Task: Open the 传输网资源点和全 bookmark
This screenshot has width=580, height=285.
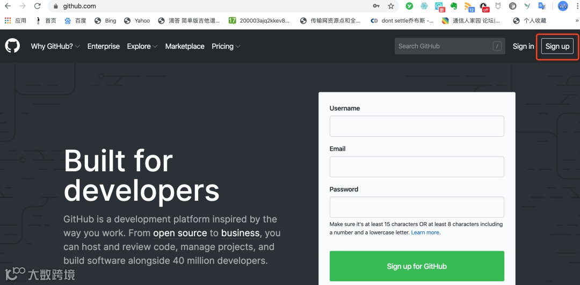Action: click(330, 21)
